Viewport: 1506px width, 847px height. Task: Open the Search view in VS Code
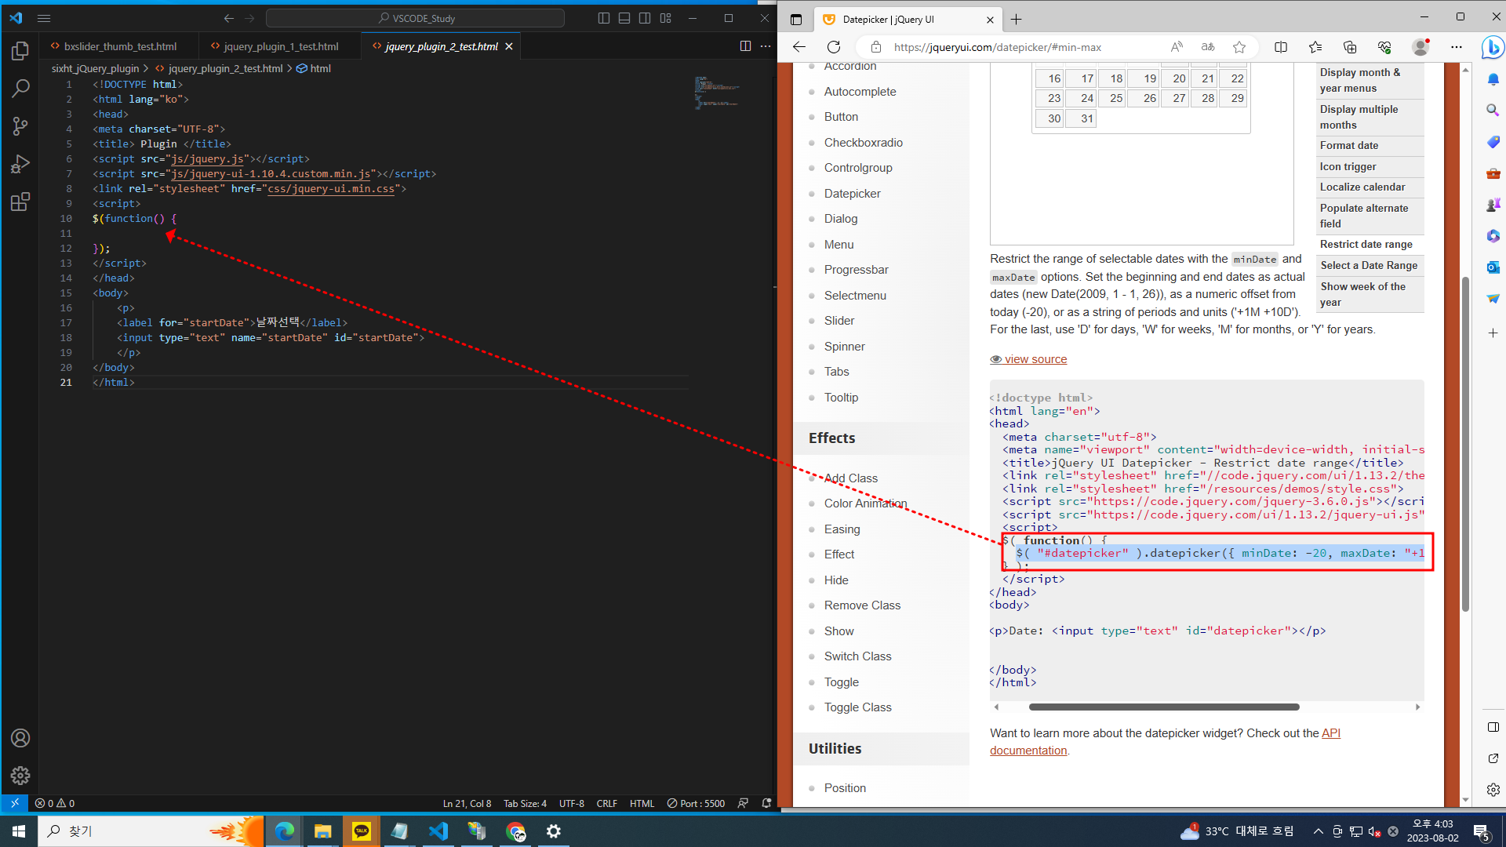20,88
